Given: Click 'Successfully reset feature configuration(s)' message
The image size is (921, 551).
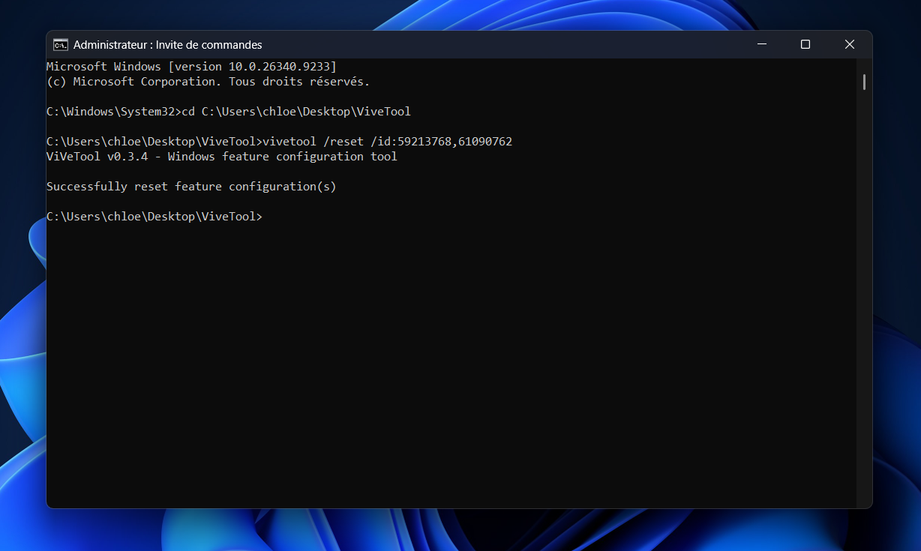Looking at the screenshot, I should [x=192, y=187].
